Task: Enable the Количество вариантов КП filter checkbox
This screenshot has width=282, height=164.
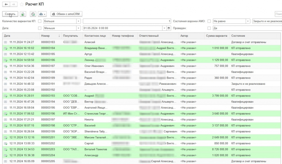Action: pos(40,21)
